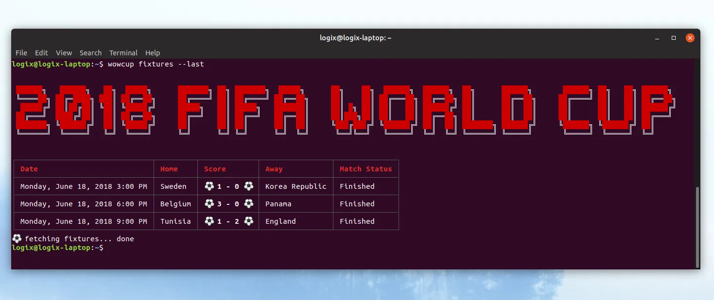This screenshot has width=714, height=300.
Task: Open the Search menu
Action: (x=90, y=53)
